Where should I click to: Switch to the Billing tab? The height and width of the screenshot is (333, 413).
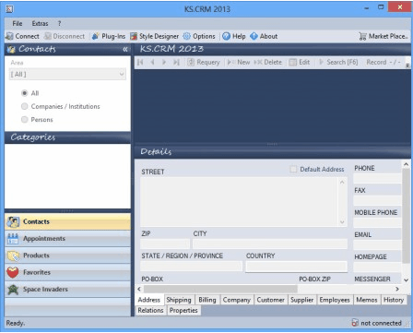[x=207, y=300]
